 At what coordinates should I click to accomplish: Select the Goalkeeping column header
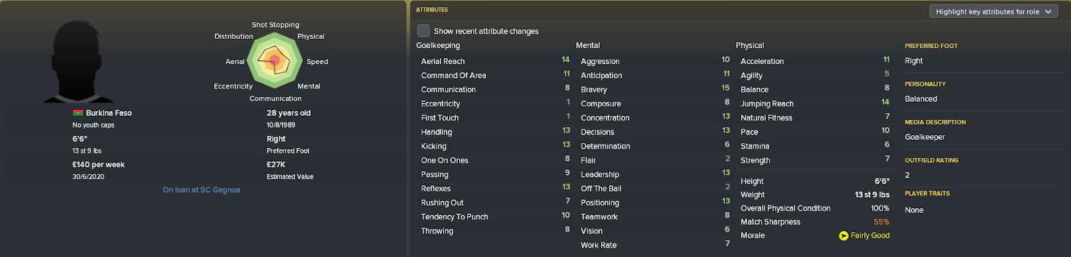tap(438, 46)
